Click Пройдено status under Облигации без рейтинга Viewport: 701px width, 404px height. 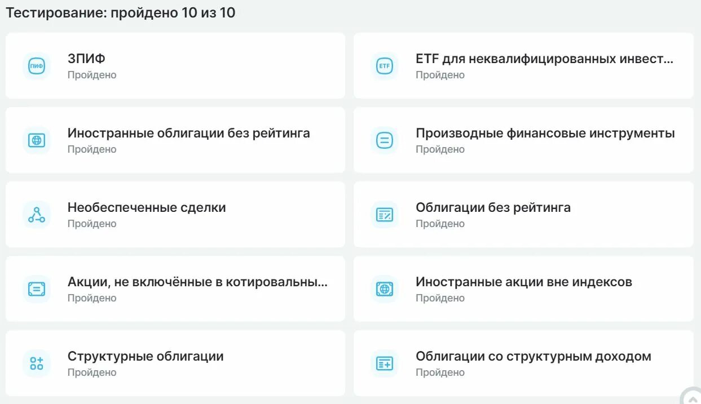click(440, 224)
